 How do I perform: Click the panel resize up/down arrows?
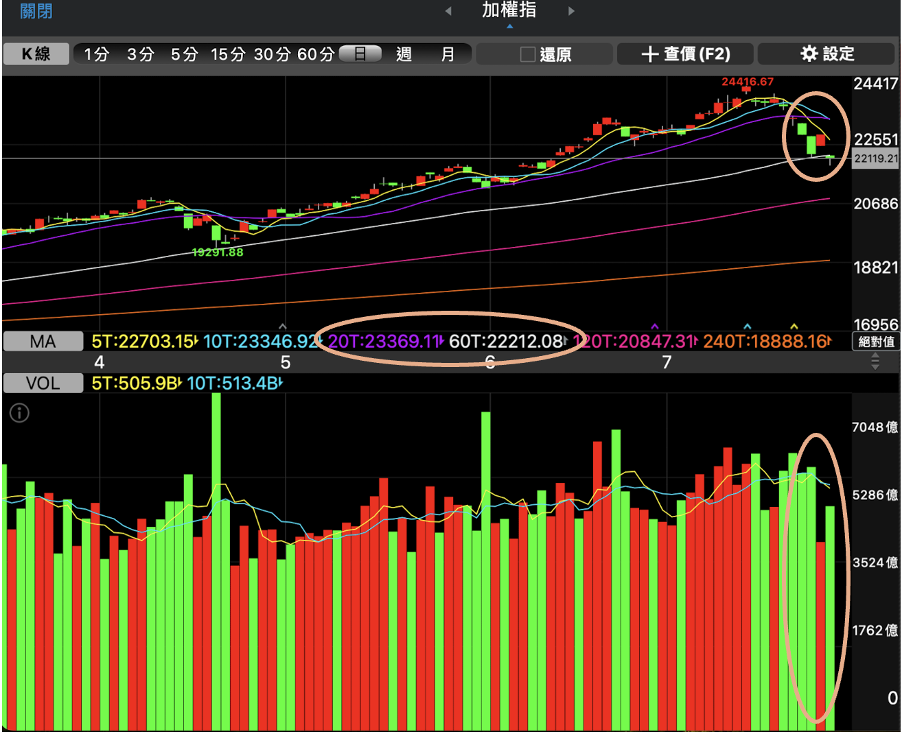click(875, 362)
